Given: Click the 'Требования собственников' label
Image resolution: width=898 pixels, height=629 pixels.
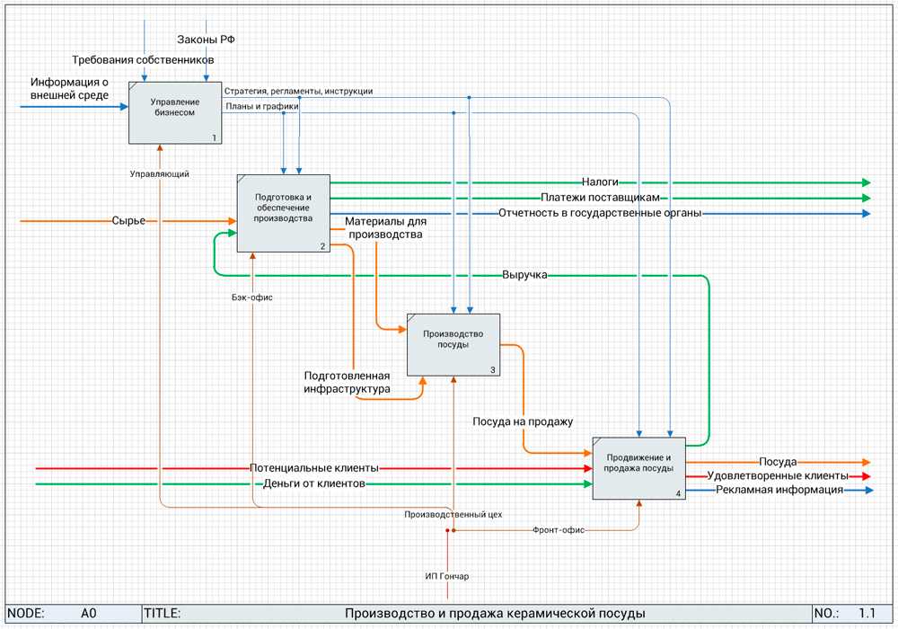Looking at the screenshot, I should (x=144, y=59).
